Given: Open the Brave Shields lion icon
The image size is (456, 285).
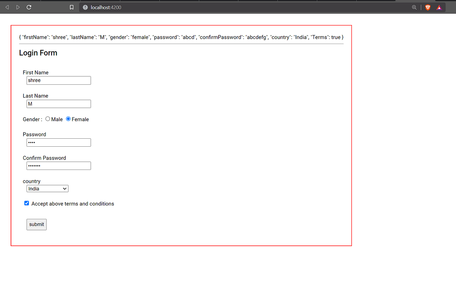Looking at the screenshot, I should [x=427, y=7].
